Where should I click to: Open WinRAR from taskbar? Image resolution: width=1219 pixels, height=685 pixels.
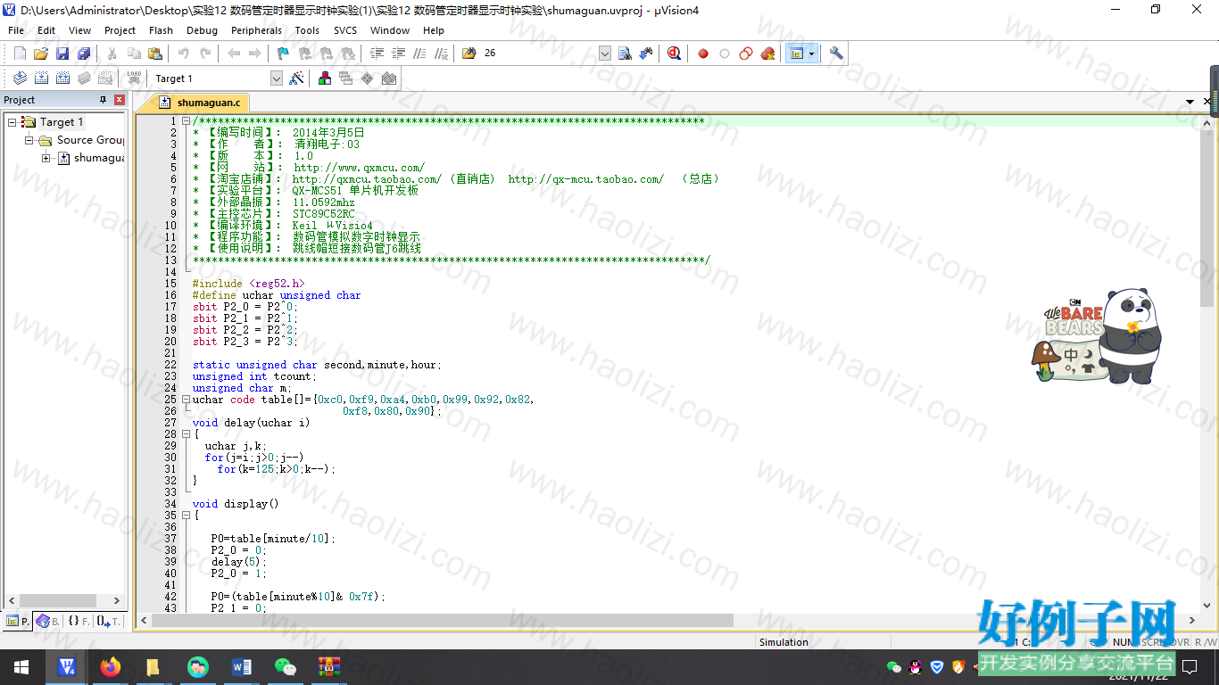point(329,666)
